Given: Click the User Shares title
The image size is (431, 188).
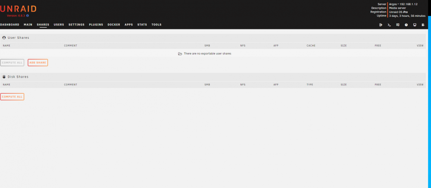Looking at the screenshot, I should (19, 38).
